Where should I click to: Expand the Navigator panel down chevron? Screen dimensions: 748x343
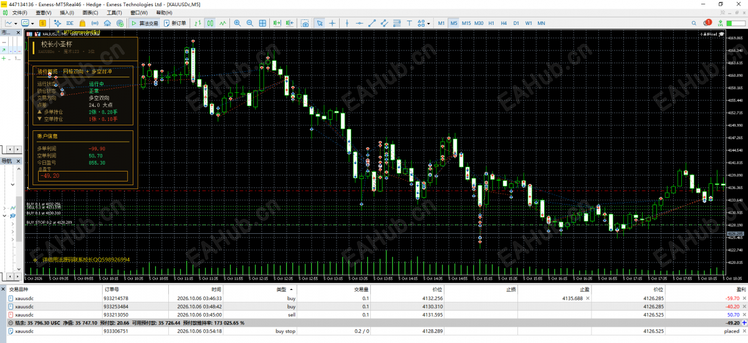point(11,185)
